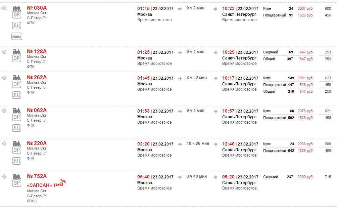Click the locomotive icon of train 062А

[17, 111]
